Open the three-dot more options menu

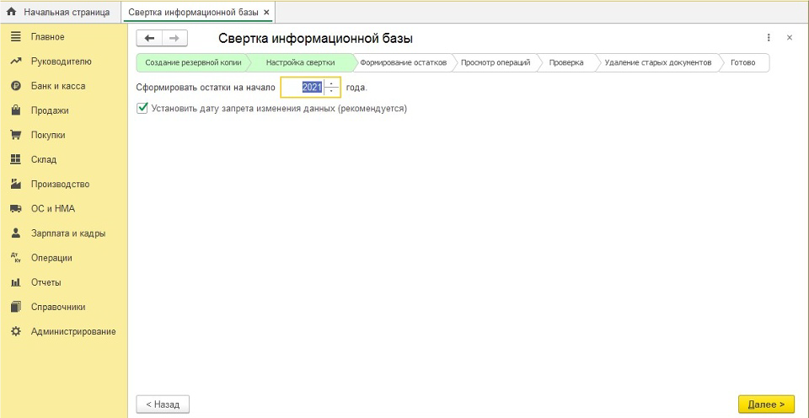[769, 38]
